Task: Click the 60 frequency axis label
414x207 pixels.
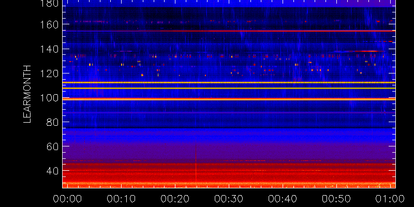Action: (x=52, y=146)
